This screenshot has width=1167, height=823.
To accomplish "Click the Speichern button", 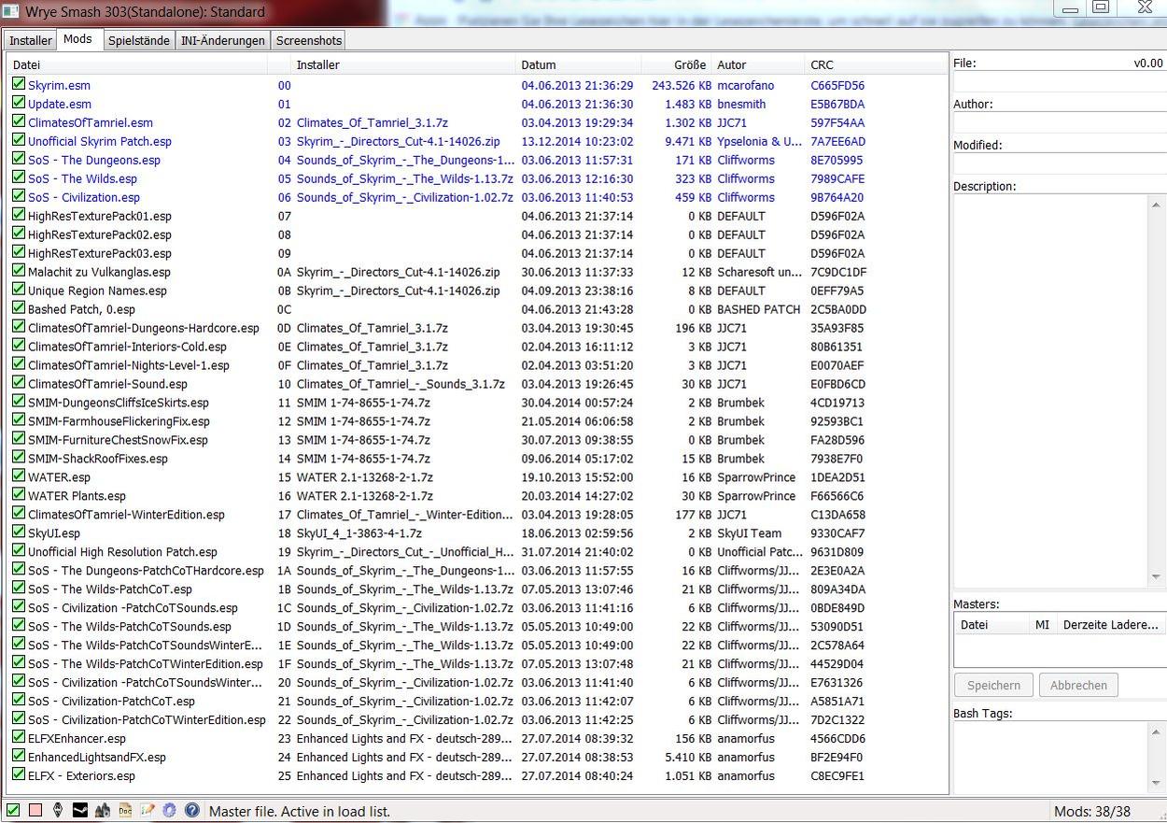I will 993,685.
